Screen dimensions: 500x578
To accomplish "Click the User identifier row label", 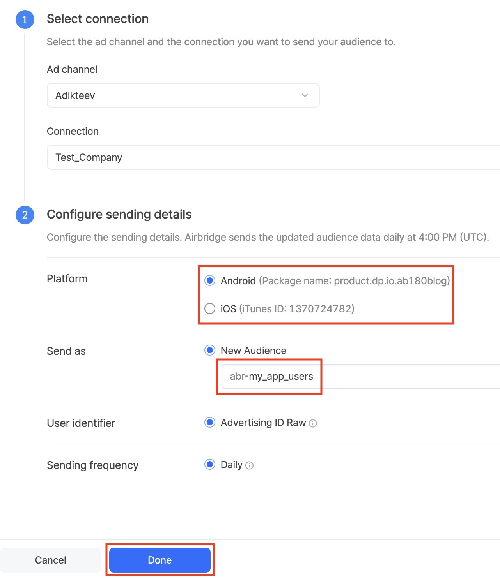I will click(81, 423).
